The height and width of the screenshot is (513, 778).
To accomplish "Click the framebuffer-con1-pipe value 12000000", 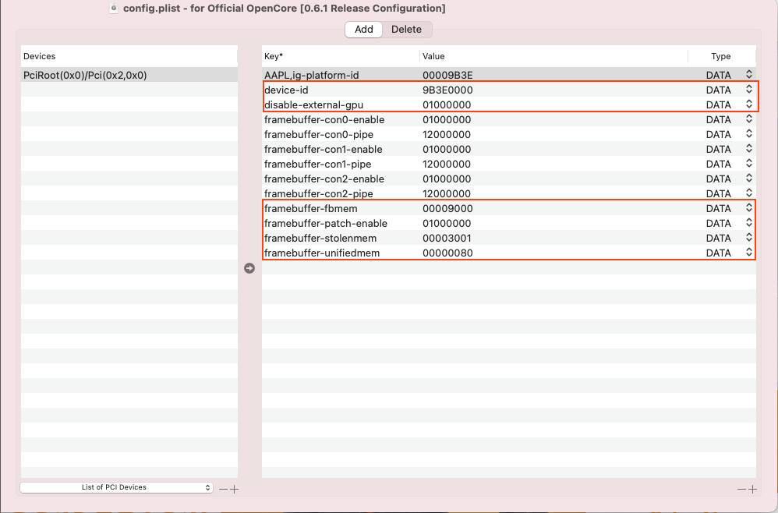I will (447, 164).
